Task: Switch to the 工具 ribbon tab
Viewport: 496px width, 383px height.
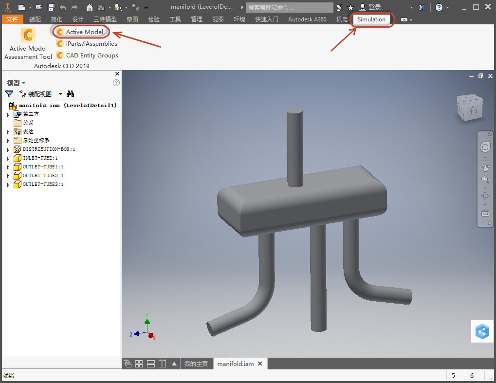Action: (x=175, y=19)
